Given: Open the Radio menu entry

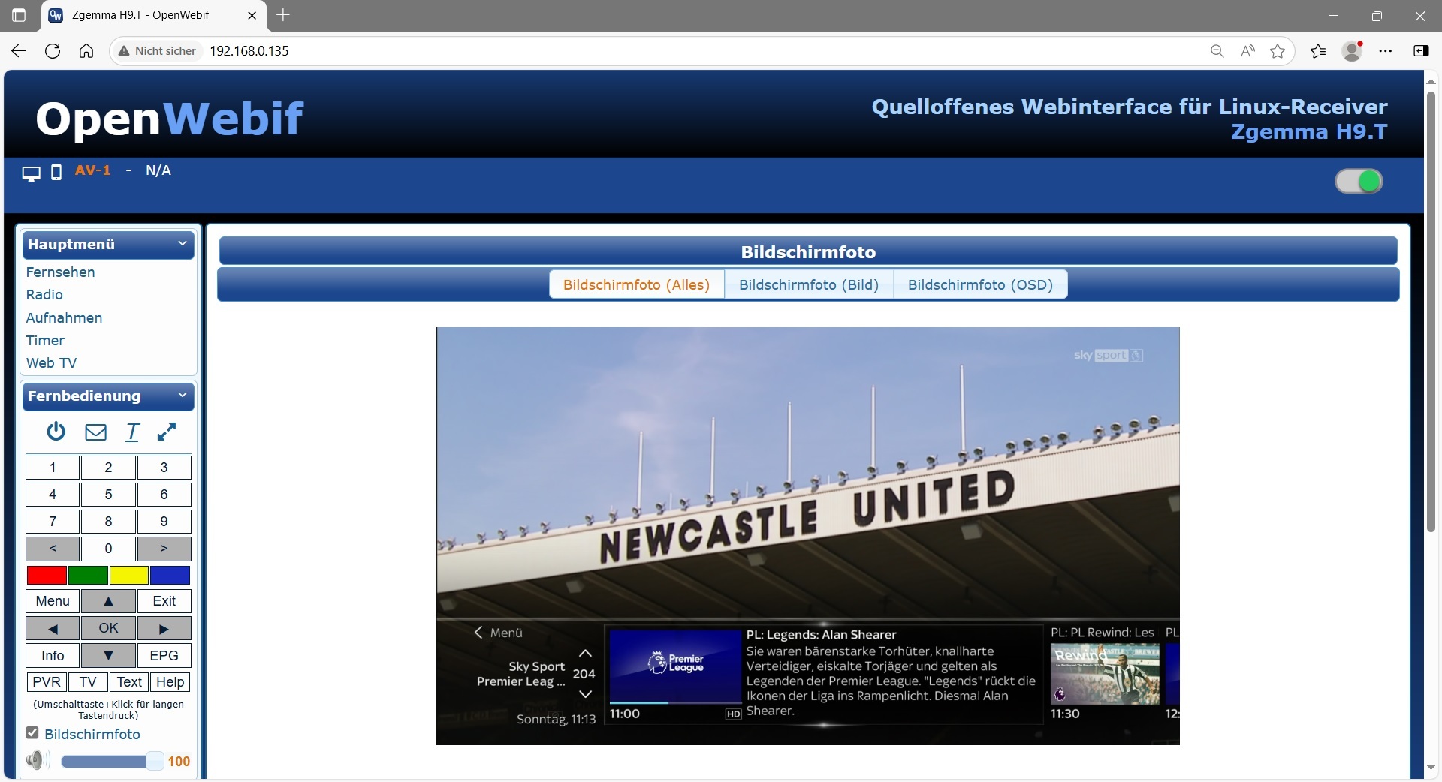Looking at the screenshot, I should pos(44,295).
